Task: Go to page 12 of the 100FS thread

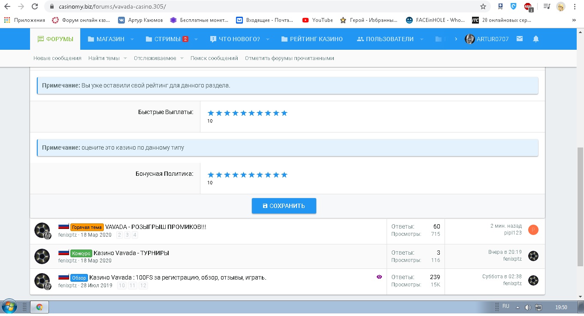Action: (143, 286)
